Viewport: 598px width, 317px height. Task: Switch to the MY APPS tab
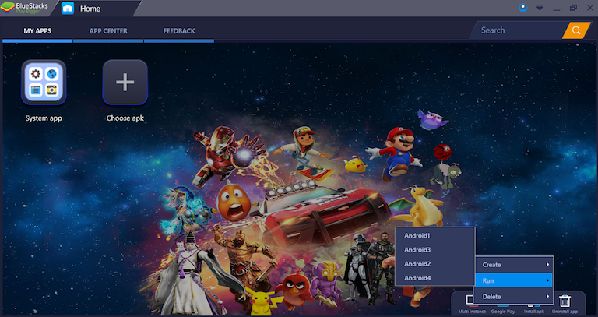37,31
